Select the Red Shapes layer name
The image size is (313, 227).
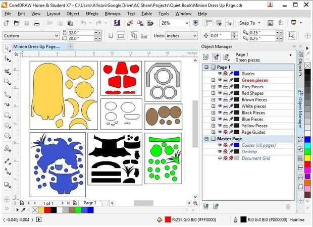252,93
